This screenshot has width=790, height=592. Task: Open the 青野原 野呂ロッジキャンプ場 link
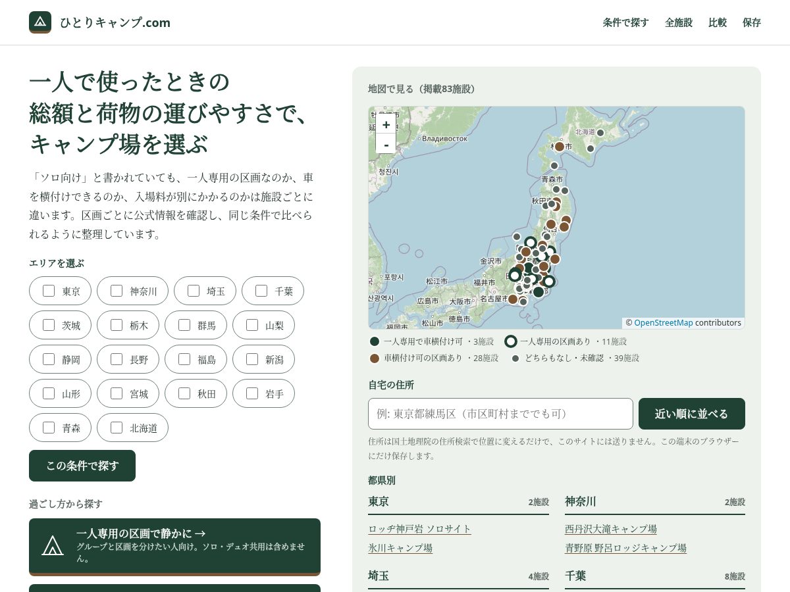tap(625, 548)
